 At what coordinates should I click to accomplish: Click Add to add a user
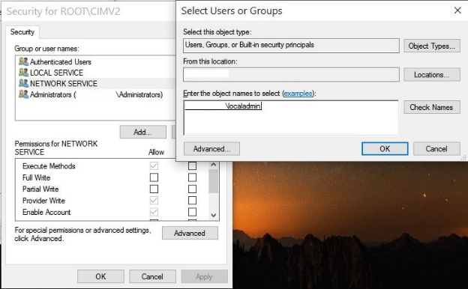143,132
